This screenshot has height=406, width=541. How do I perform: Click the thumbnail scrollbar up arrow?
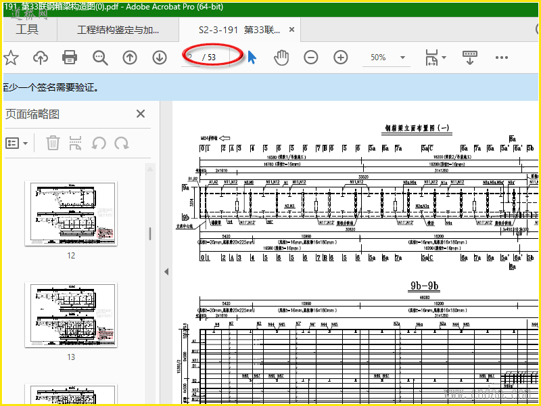[149, 168]
